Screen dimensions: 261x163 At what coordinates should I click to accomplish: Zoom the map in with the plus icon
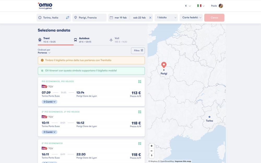coord(151,146)
